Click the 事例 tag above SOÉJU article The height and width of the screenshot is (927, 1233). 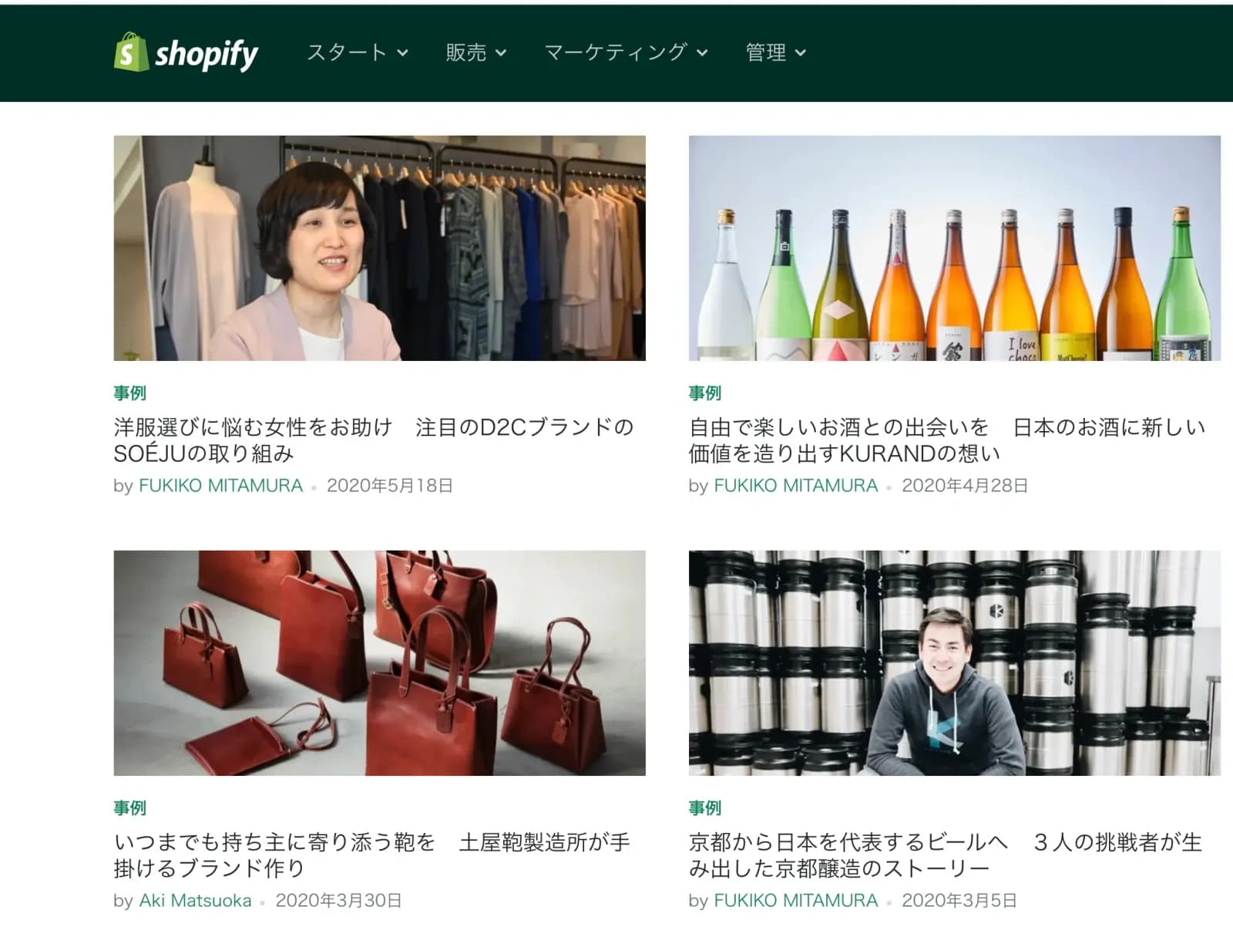[x=129, y=393]
